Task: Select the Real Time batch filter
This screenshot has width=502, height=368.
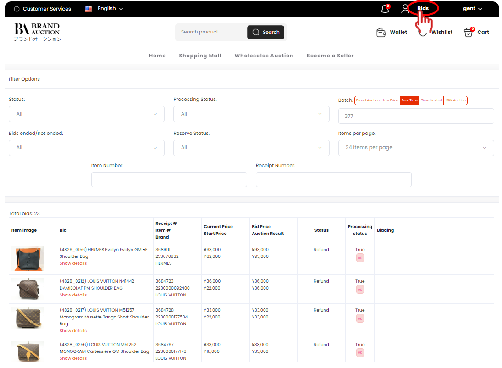Action: (409, 100)
